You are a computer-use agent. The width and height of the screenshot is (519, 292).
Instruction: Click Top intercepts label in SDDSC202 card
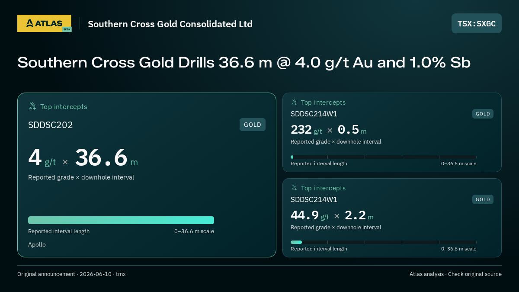(x=64, y=106)
